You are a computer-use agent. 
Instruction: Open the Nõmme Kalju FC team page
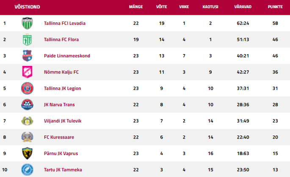pyautogui.click(x=61, y=72)
